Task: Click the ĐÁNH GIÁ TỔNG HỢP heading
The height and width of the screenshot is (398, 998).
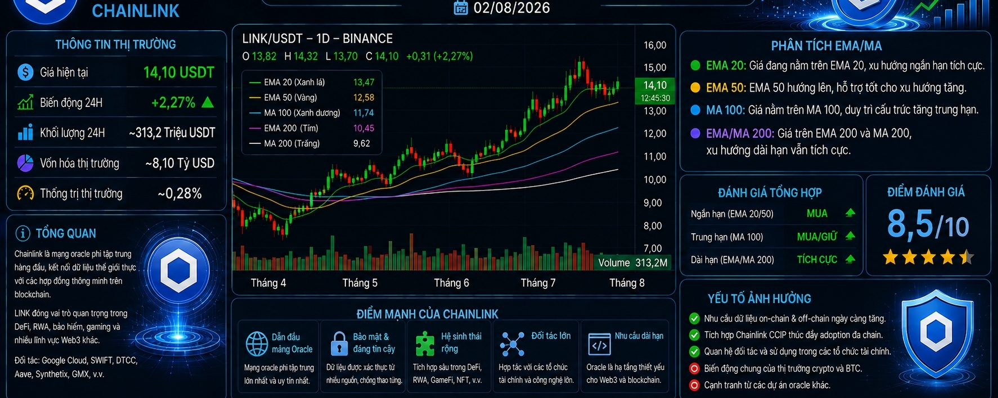Action: (x=770, y=193)
